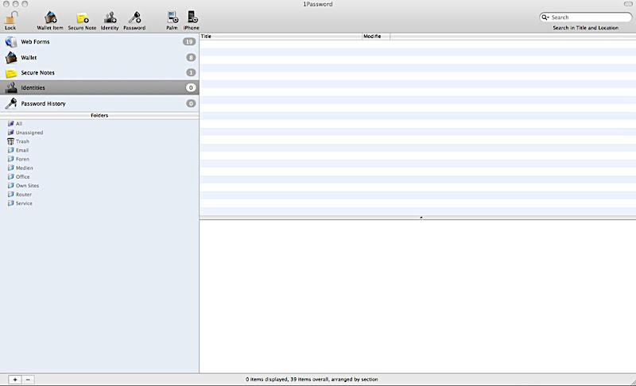636x386 pixels.
Task: Sort list by Modified column
Action: point(375,37)
